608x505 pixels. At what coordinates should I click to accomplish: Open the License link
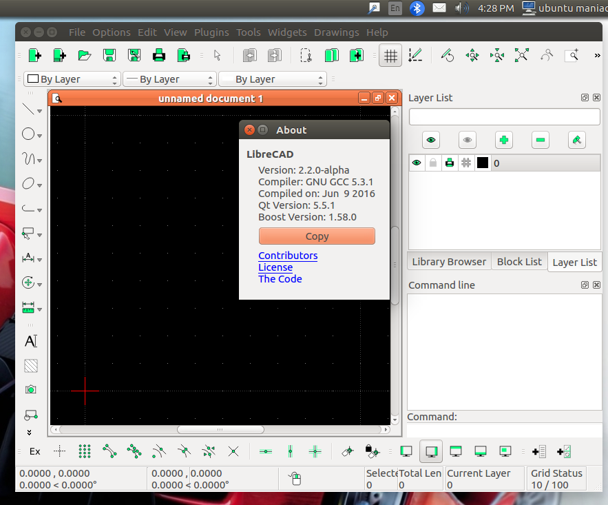[x=275, y=267]
